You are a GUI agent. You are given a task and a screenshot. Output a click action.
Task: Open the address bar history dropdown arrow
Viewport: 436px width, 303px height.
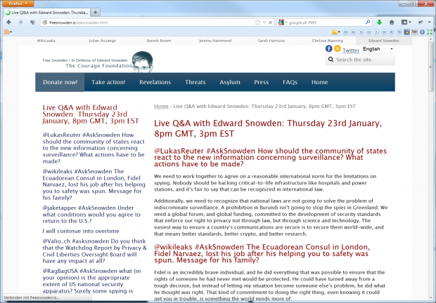point(264,22)
